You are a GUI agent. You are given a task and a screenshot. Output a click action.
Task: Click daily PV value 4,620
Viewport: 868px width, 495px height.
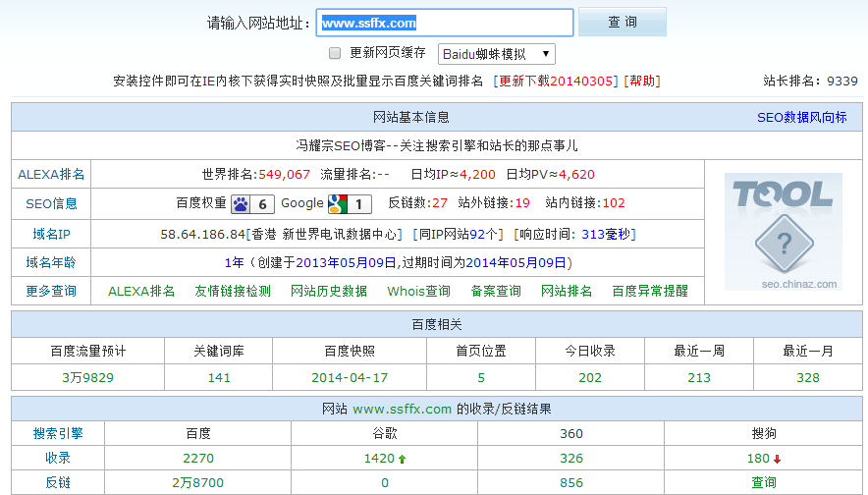click(x=576, y=175)
